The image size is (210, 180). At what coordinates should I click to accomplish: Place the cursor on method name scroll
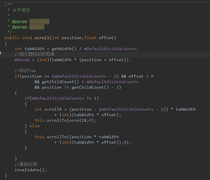pyautogui.click(x=42, y=38)
